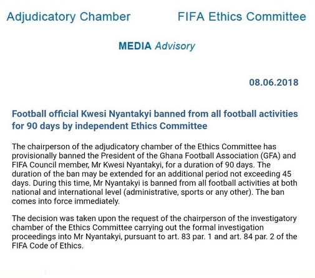Click "comes into force immediately." sentence
Screen dimensions: 315x278
click(65, 201)
